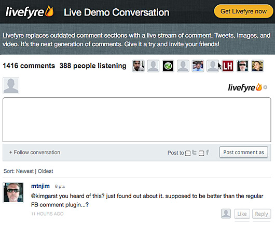Click your blank profile avatar above comment box

tap(11, 85)
